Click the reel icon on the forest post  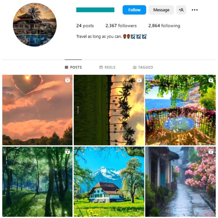coord(68,151)
